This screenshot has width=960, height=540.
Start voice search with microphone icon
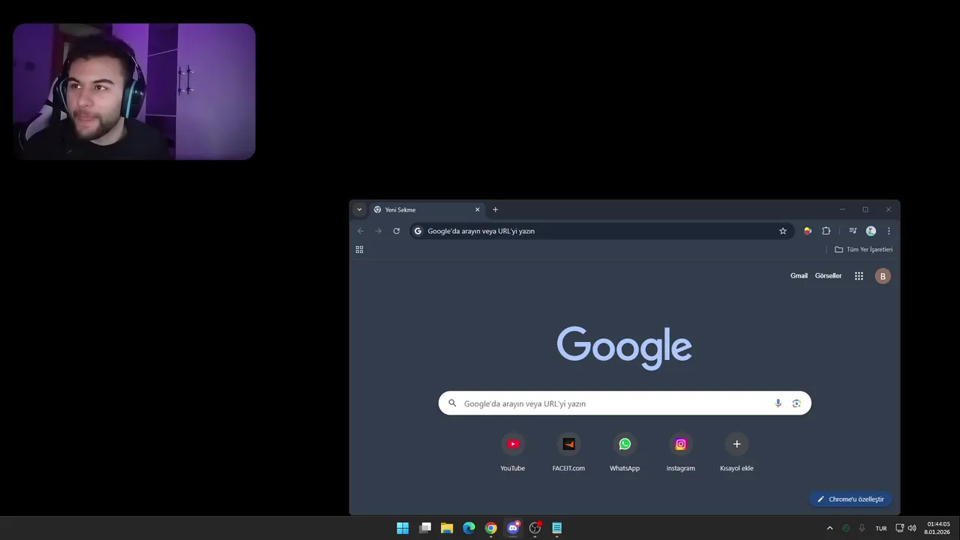(x=778, y=403)
